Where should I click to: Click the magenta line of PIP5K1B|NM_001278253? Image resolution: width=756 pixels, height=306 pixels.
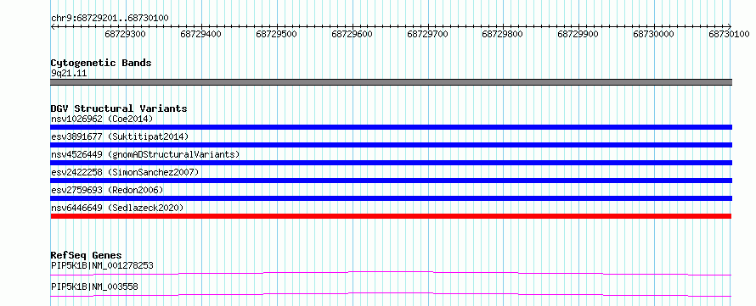click(392, 273)
